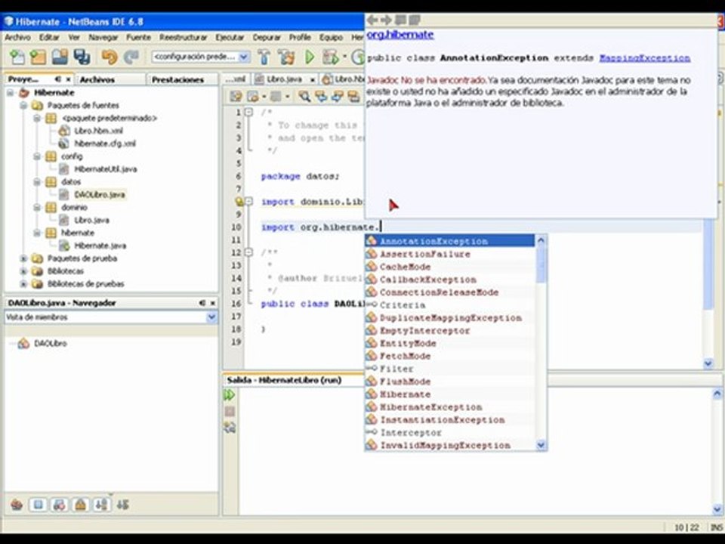Follow the MappingException link
Image resolution: width=725 pixels, height=544 pixels.
(644, 58)
